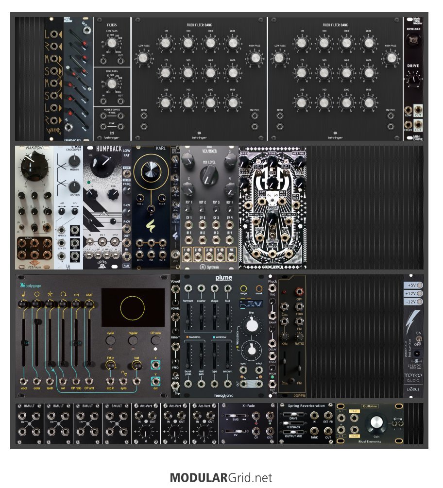Push the Polygogo cycle button
This screenshot has height=488, width=443.
(x=111, y=340)
